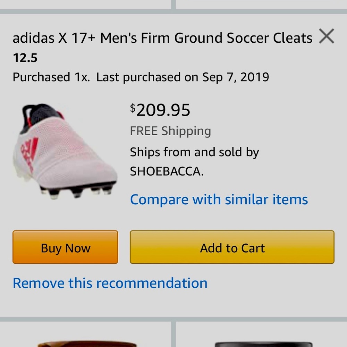Add the soccer cleats to the cart
This screenshot has width=347, height=347.
click(232, 247)
